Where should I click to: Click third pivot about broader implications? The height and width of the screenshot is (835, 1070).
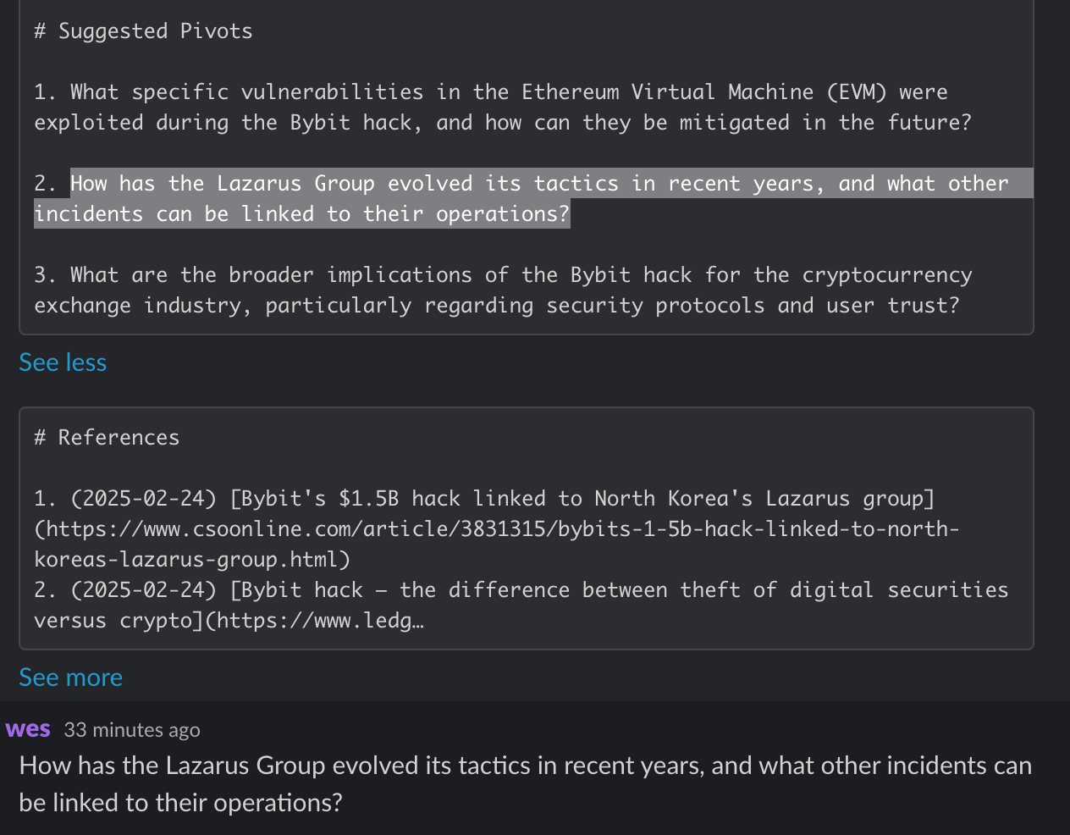[x=503, y=290]
